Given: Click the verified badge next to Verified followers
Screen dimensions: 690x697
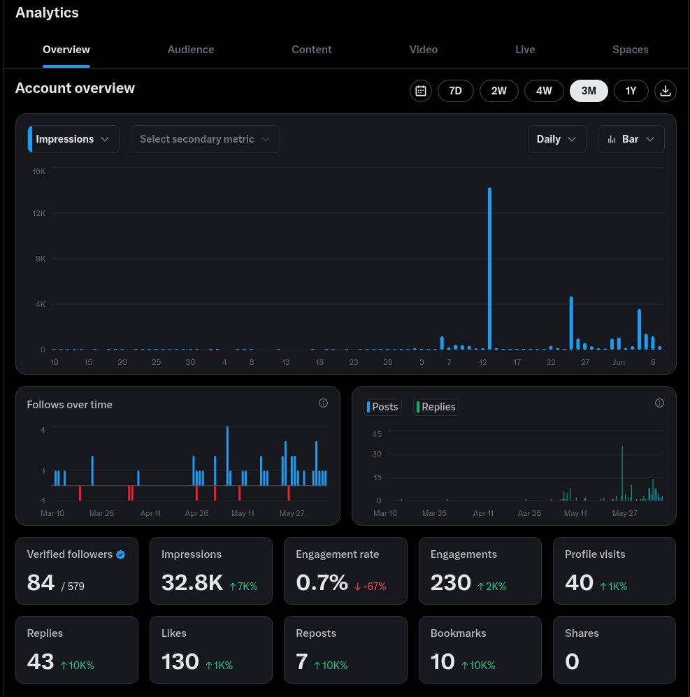Looking at the screenshot, I should 120,554.
